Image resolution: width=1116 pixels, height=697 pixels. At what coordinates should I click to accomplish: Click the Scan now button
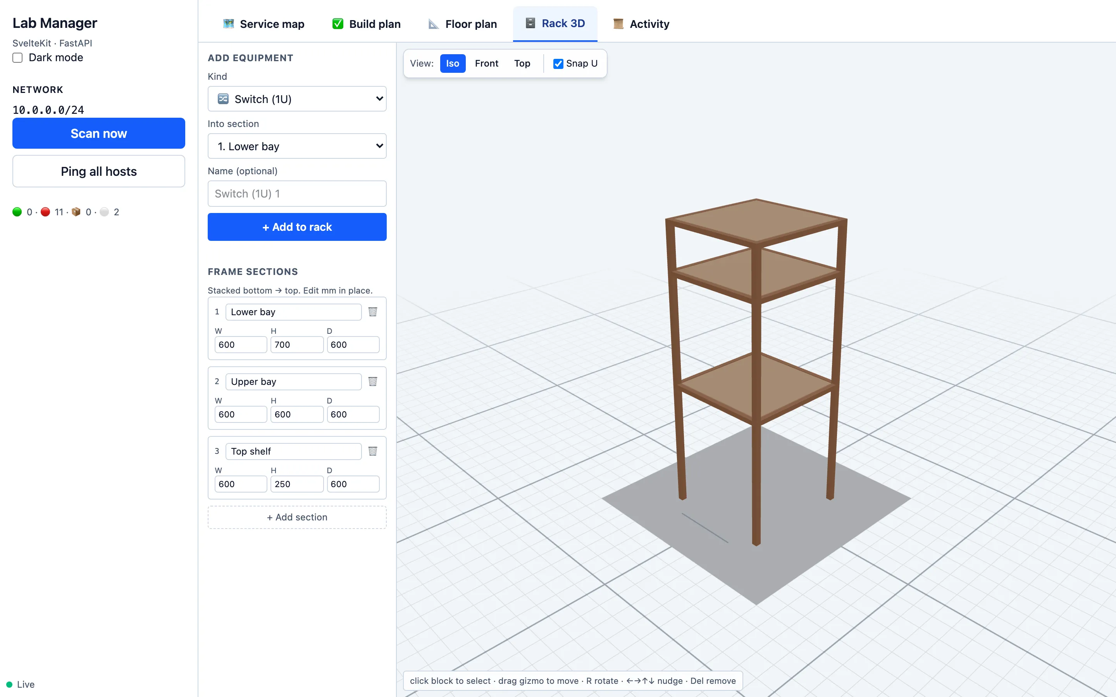tap(99, 133)
